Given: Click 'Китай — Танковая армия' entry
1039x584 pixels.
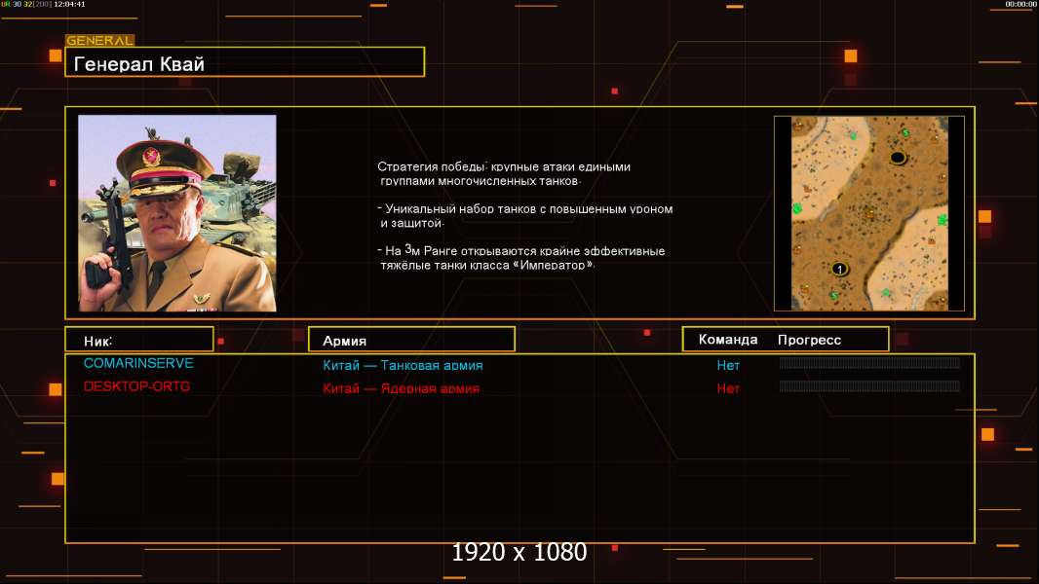Looking at the screenshot, I should click(x=403, y=365).
